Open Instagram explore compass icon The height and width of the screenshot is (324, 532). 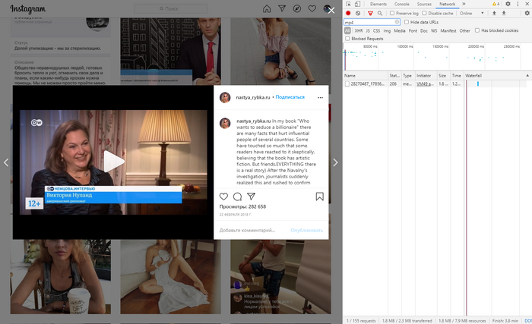(x=297, y=9)
